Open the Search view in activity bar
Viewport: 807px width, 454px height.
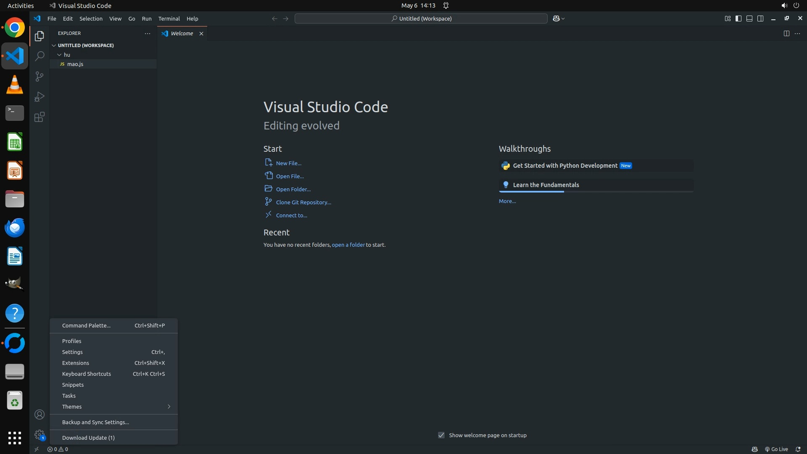(x=40, y=56)
